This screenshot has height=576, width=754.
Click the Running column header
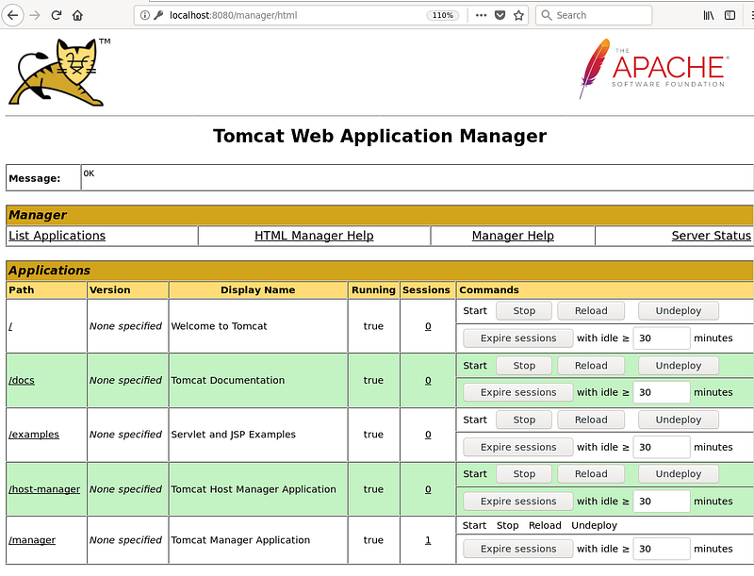(373, 290)
